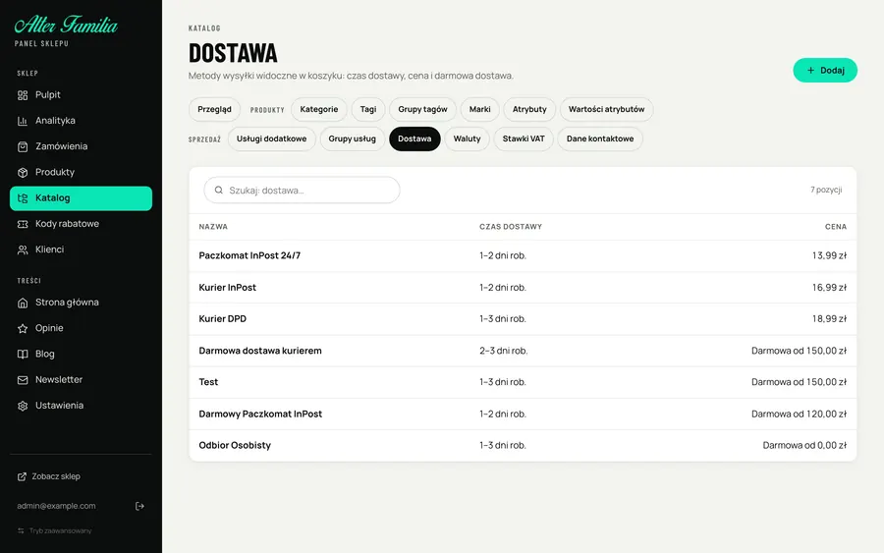Open the Tagi tab

(368, 109)
